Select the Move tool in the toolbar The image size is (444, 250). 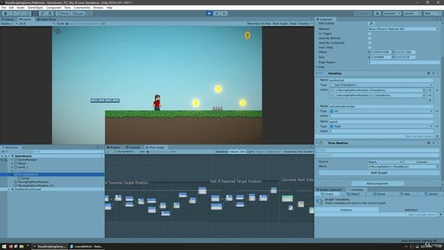pos(12,13)
